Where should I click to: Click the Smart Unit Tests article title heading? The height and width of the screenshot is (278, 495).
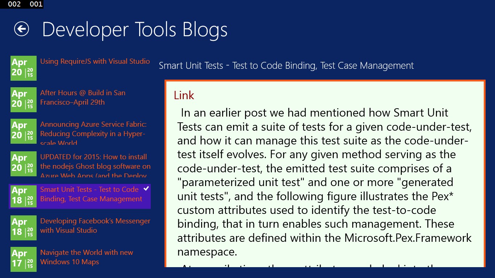[x=286, y=66]
